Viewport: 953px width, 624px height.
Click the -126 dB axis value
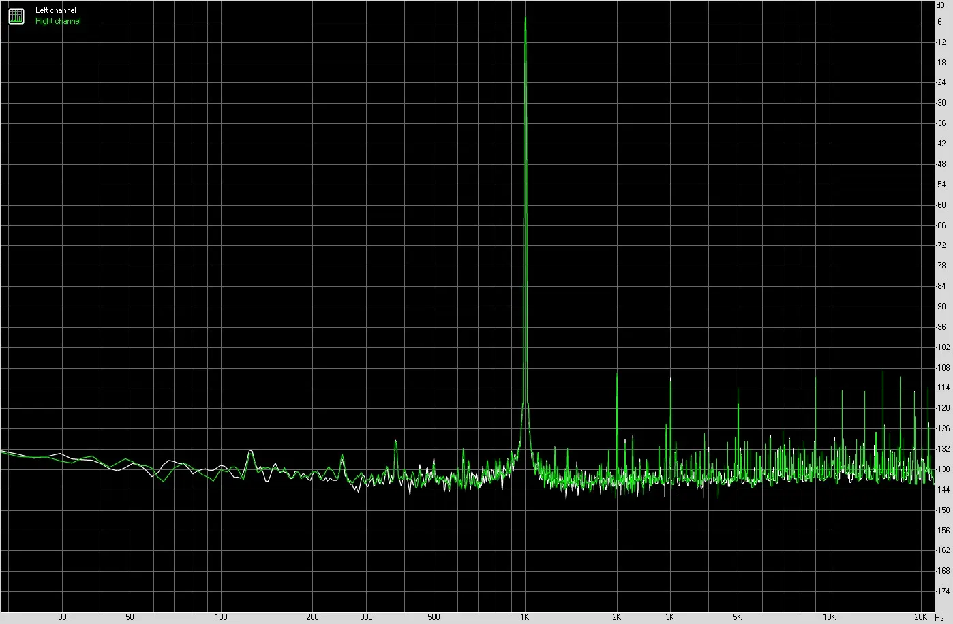click(942, 428)
